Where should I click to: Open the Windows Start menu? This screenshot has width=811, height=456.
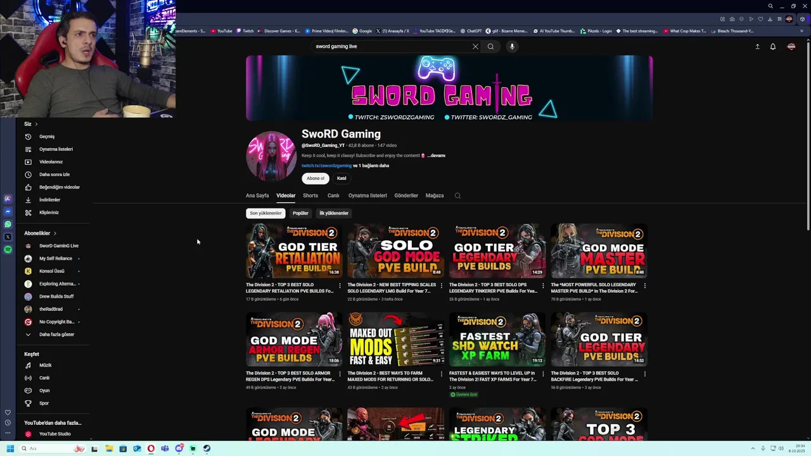pos(10,448)
